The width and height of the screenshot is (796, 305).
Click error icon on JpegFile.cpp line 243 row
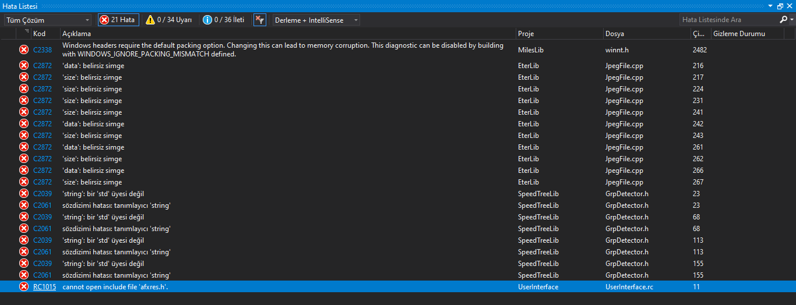(24, 136)
